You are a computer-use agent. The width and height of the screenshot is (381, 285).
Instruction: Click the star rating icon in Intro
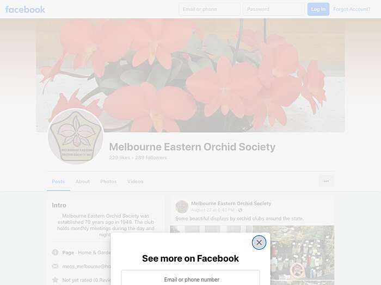[x=55, y=280]
